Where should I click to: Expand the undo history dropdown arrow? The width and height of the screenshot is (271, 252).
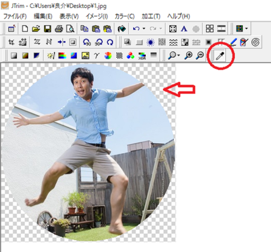[144, 29]
